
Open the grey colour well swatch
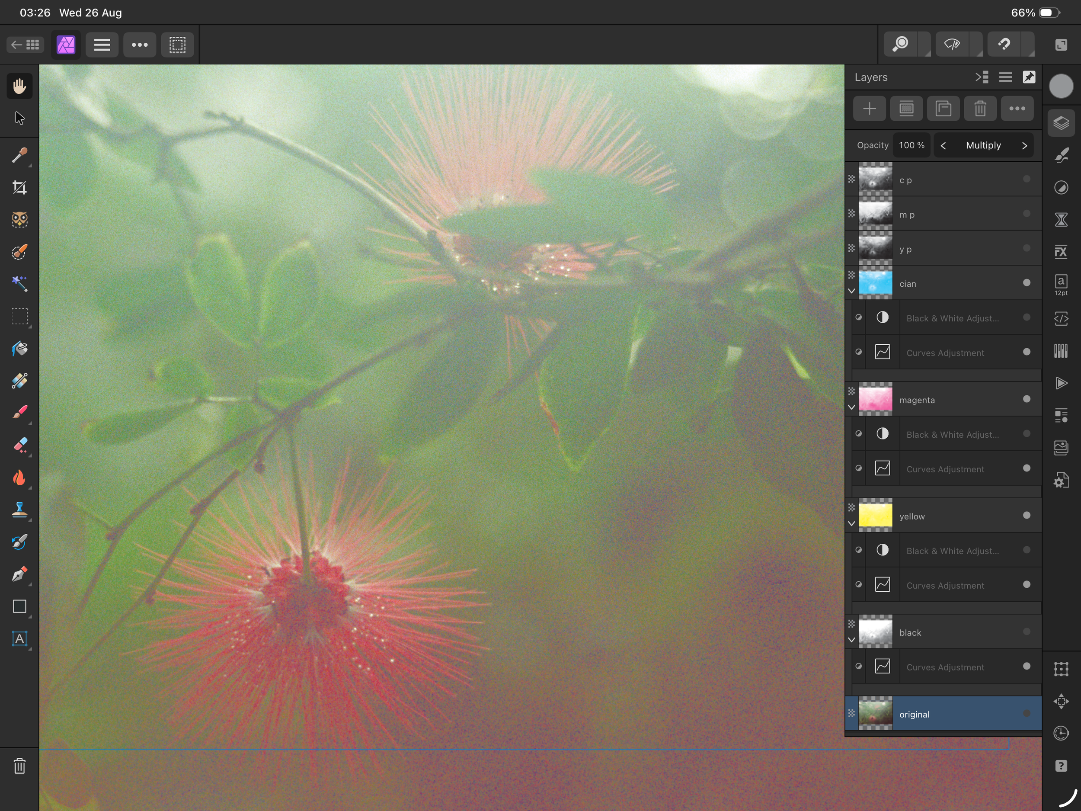point(1061,86)
